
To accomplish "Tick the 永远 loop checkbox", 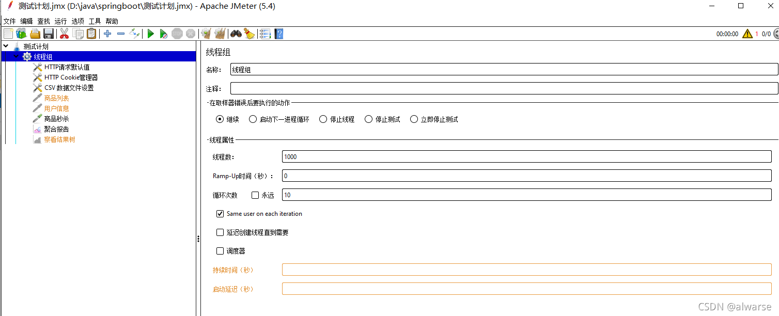I will click(255, 195).
